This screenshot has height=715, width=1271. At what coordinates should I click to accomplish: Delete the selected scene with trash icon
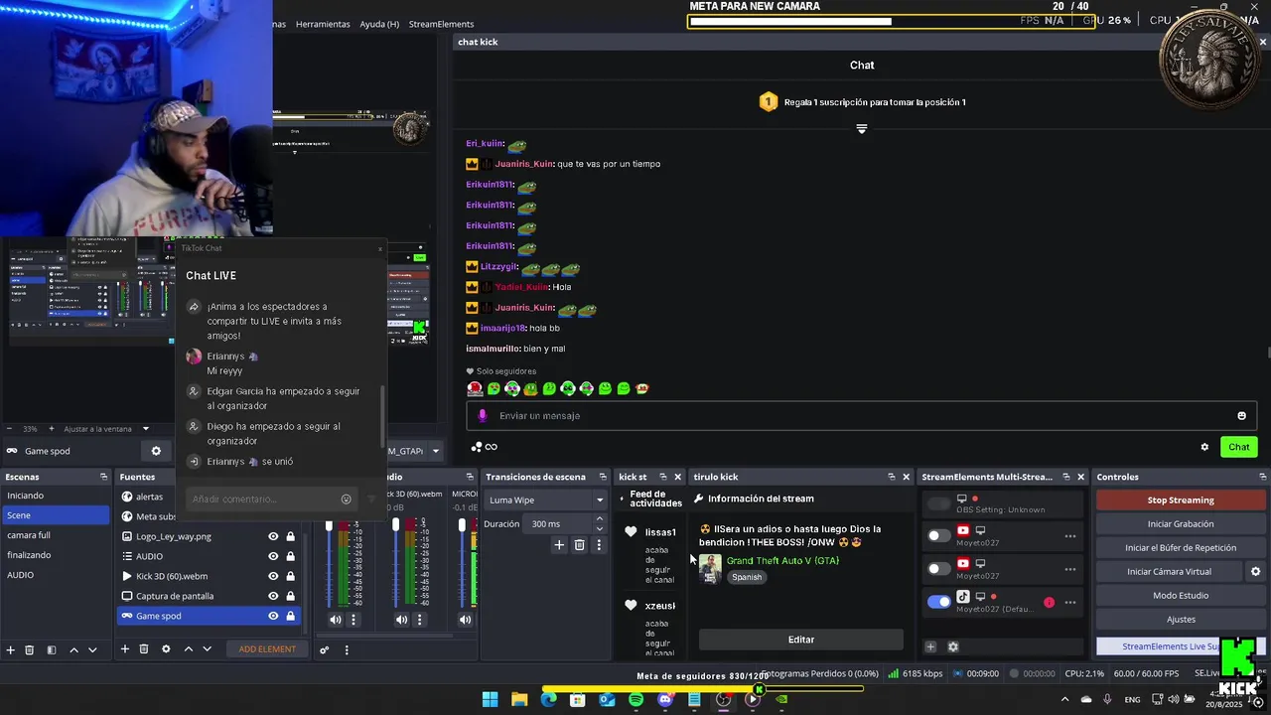point(30,649)
